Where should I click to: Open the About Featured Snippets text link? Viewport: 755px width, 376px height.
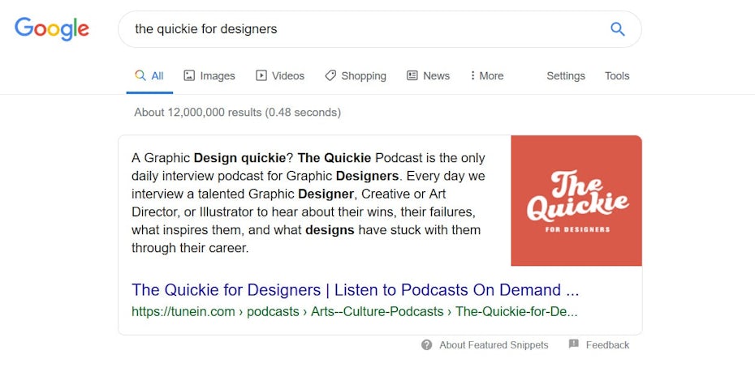(494, 345)
